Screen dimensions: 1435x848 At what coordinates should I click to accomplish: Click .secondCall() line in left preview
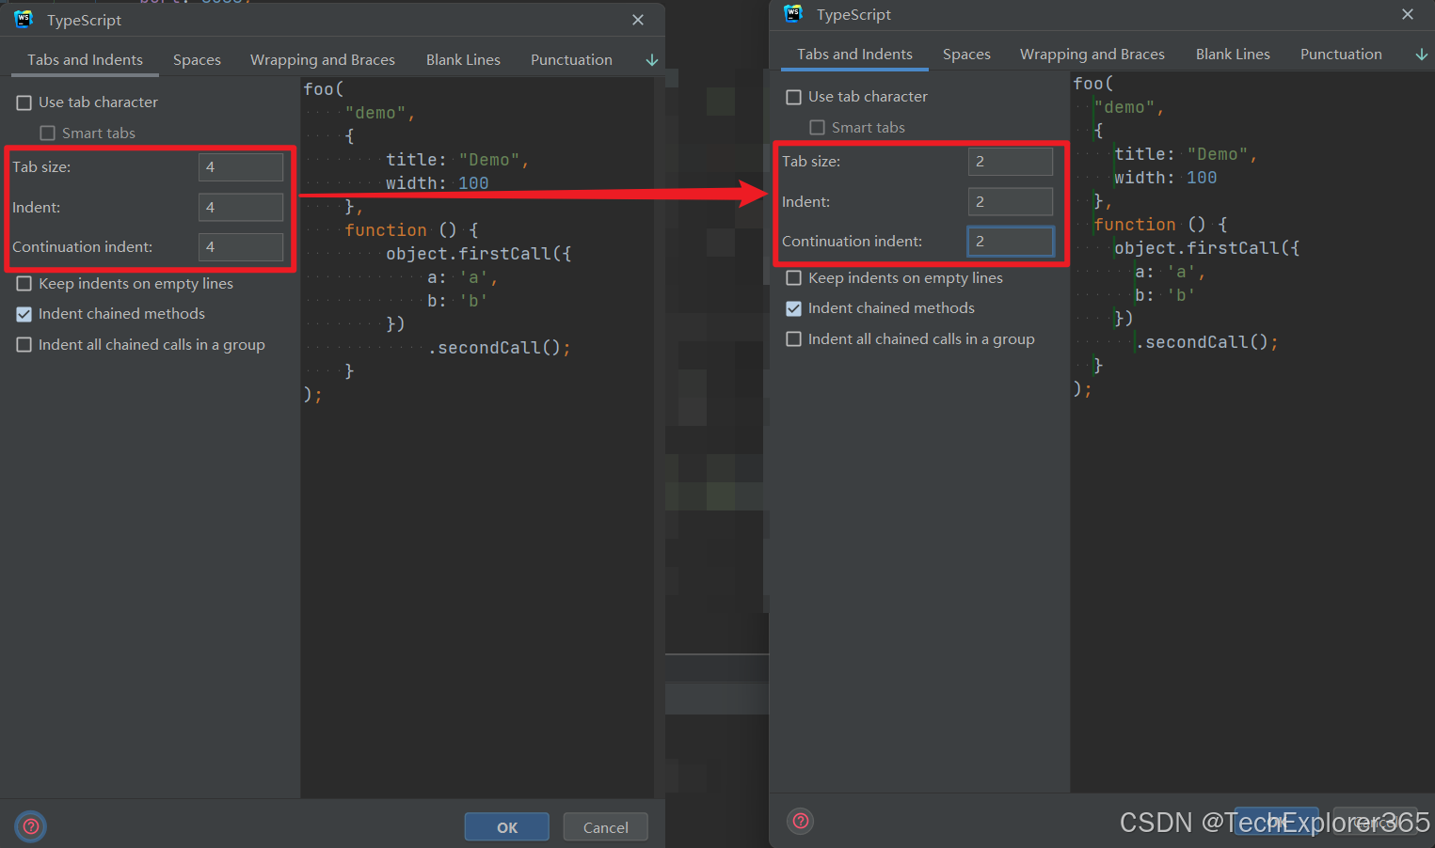(500, 348)
